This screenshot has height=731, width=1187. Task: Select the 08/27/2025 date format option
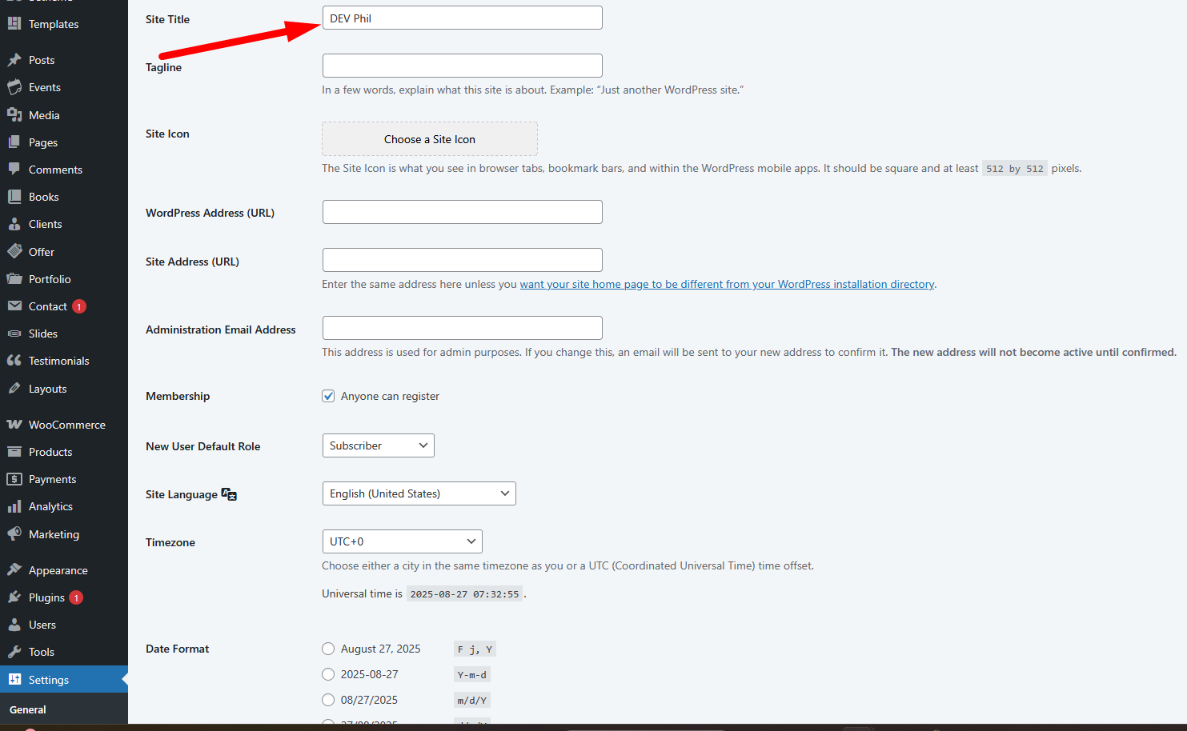(328, 700)
